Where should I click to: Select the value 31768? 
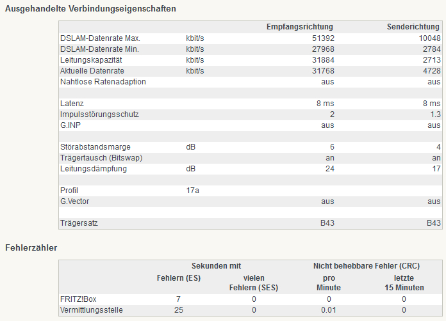point(323,71)
